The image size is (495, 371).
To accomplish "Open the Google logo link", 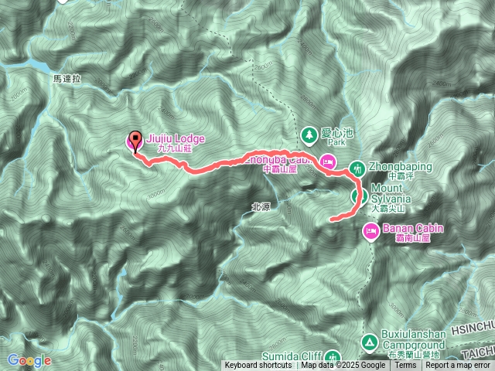I will click(x=29, y=361).
